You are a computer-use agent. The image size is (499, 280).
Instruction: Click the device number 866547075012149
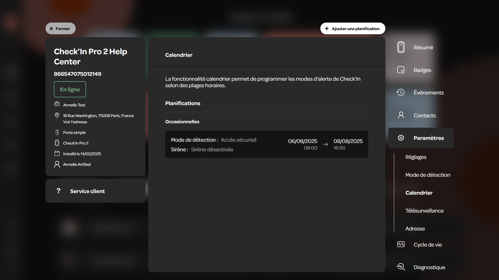coord(77,74)
